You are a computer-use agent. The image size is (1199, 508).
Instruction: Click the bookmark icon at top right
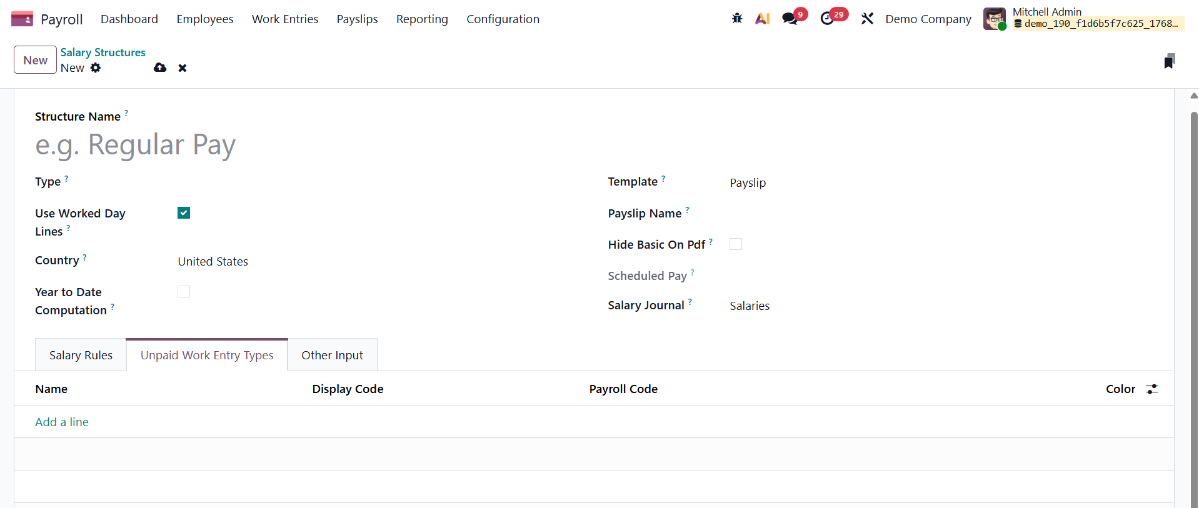point(1169,61)
